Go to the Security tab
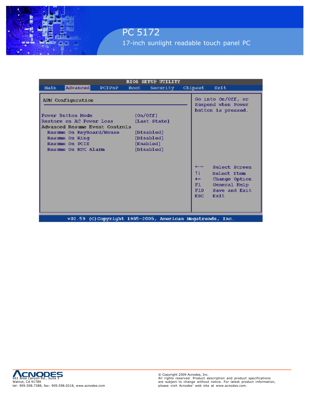 pyautogui.click(x=162, y=88)
